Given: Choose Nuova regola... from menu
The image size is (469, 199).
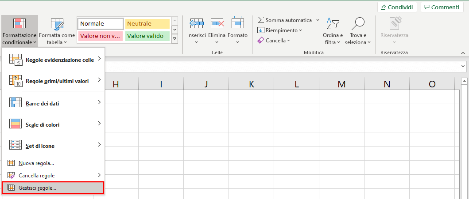Looking at the screenshot, I should click(x=53, y=163).
